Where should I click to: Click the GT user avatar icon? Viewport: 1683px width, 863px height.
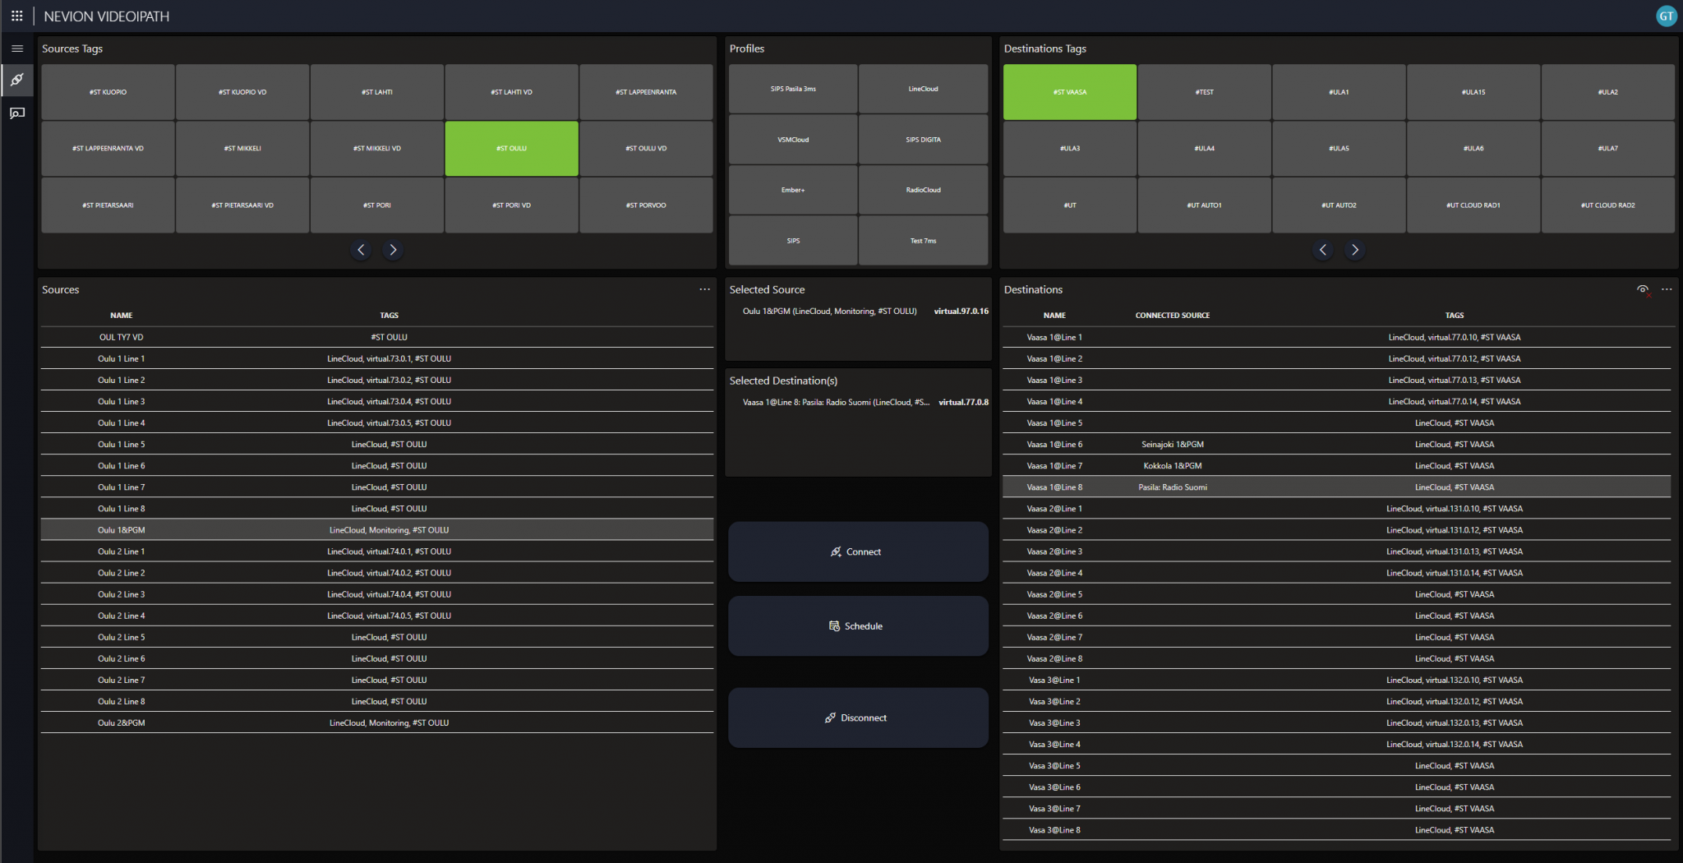point(1667,16)
